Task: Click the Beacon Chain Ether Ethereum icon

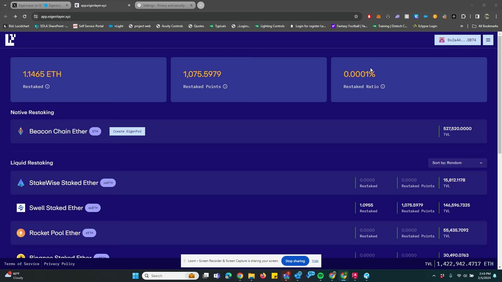Action: coord(21,131)
